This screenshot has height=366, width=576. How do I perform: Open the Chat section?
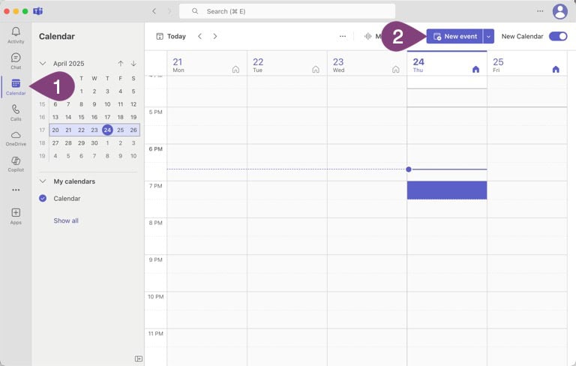tap(16, 61)
